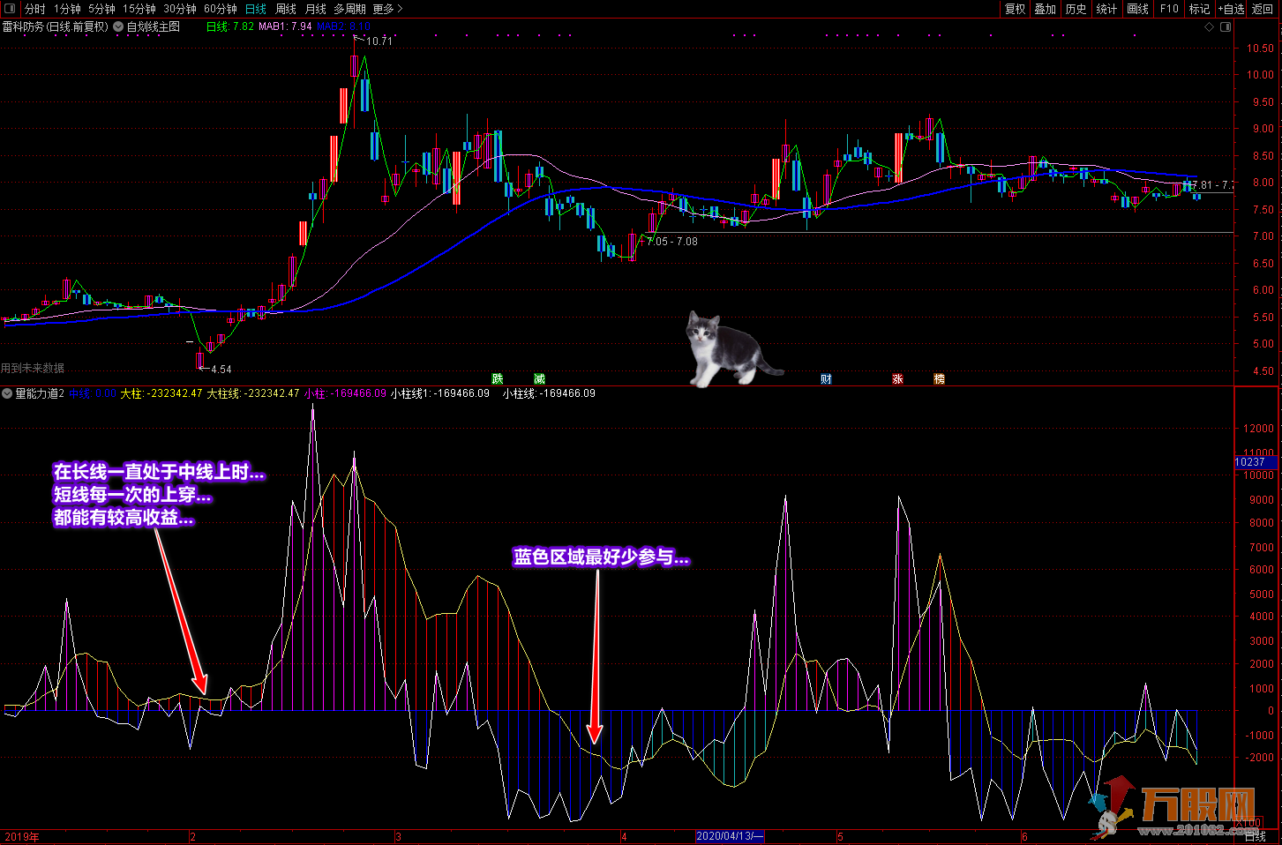Click the 量能力道2 indicator label
1282x845 pixels.
click(x=40, y=393)
